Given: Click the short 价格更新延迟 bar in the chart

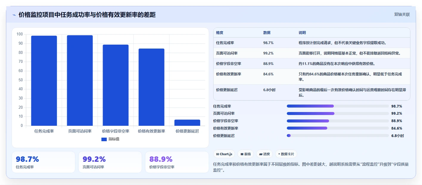Looking at the screenshot, I should (x=187, y=123).
